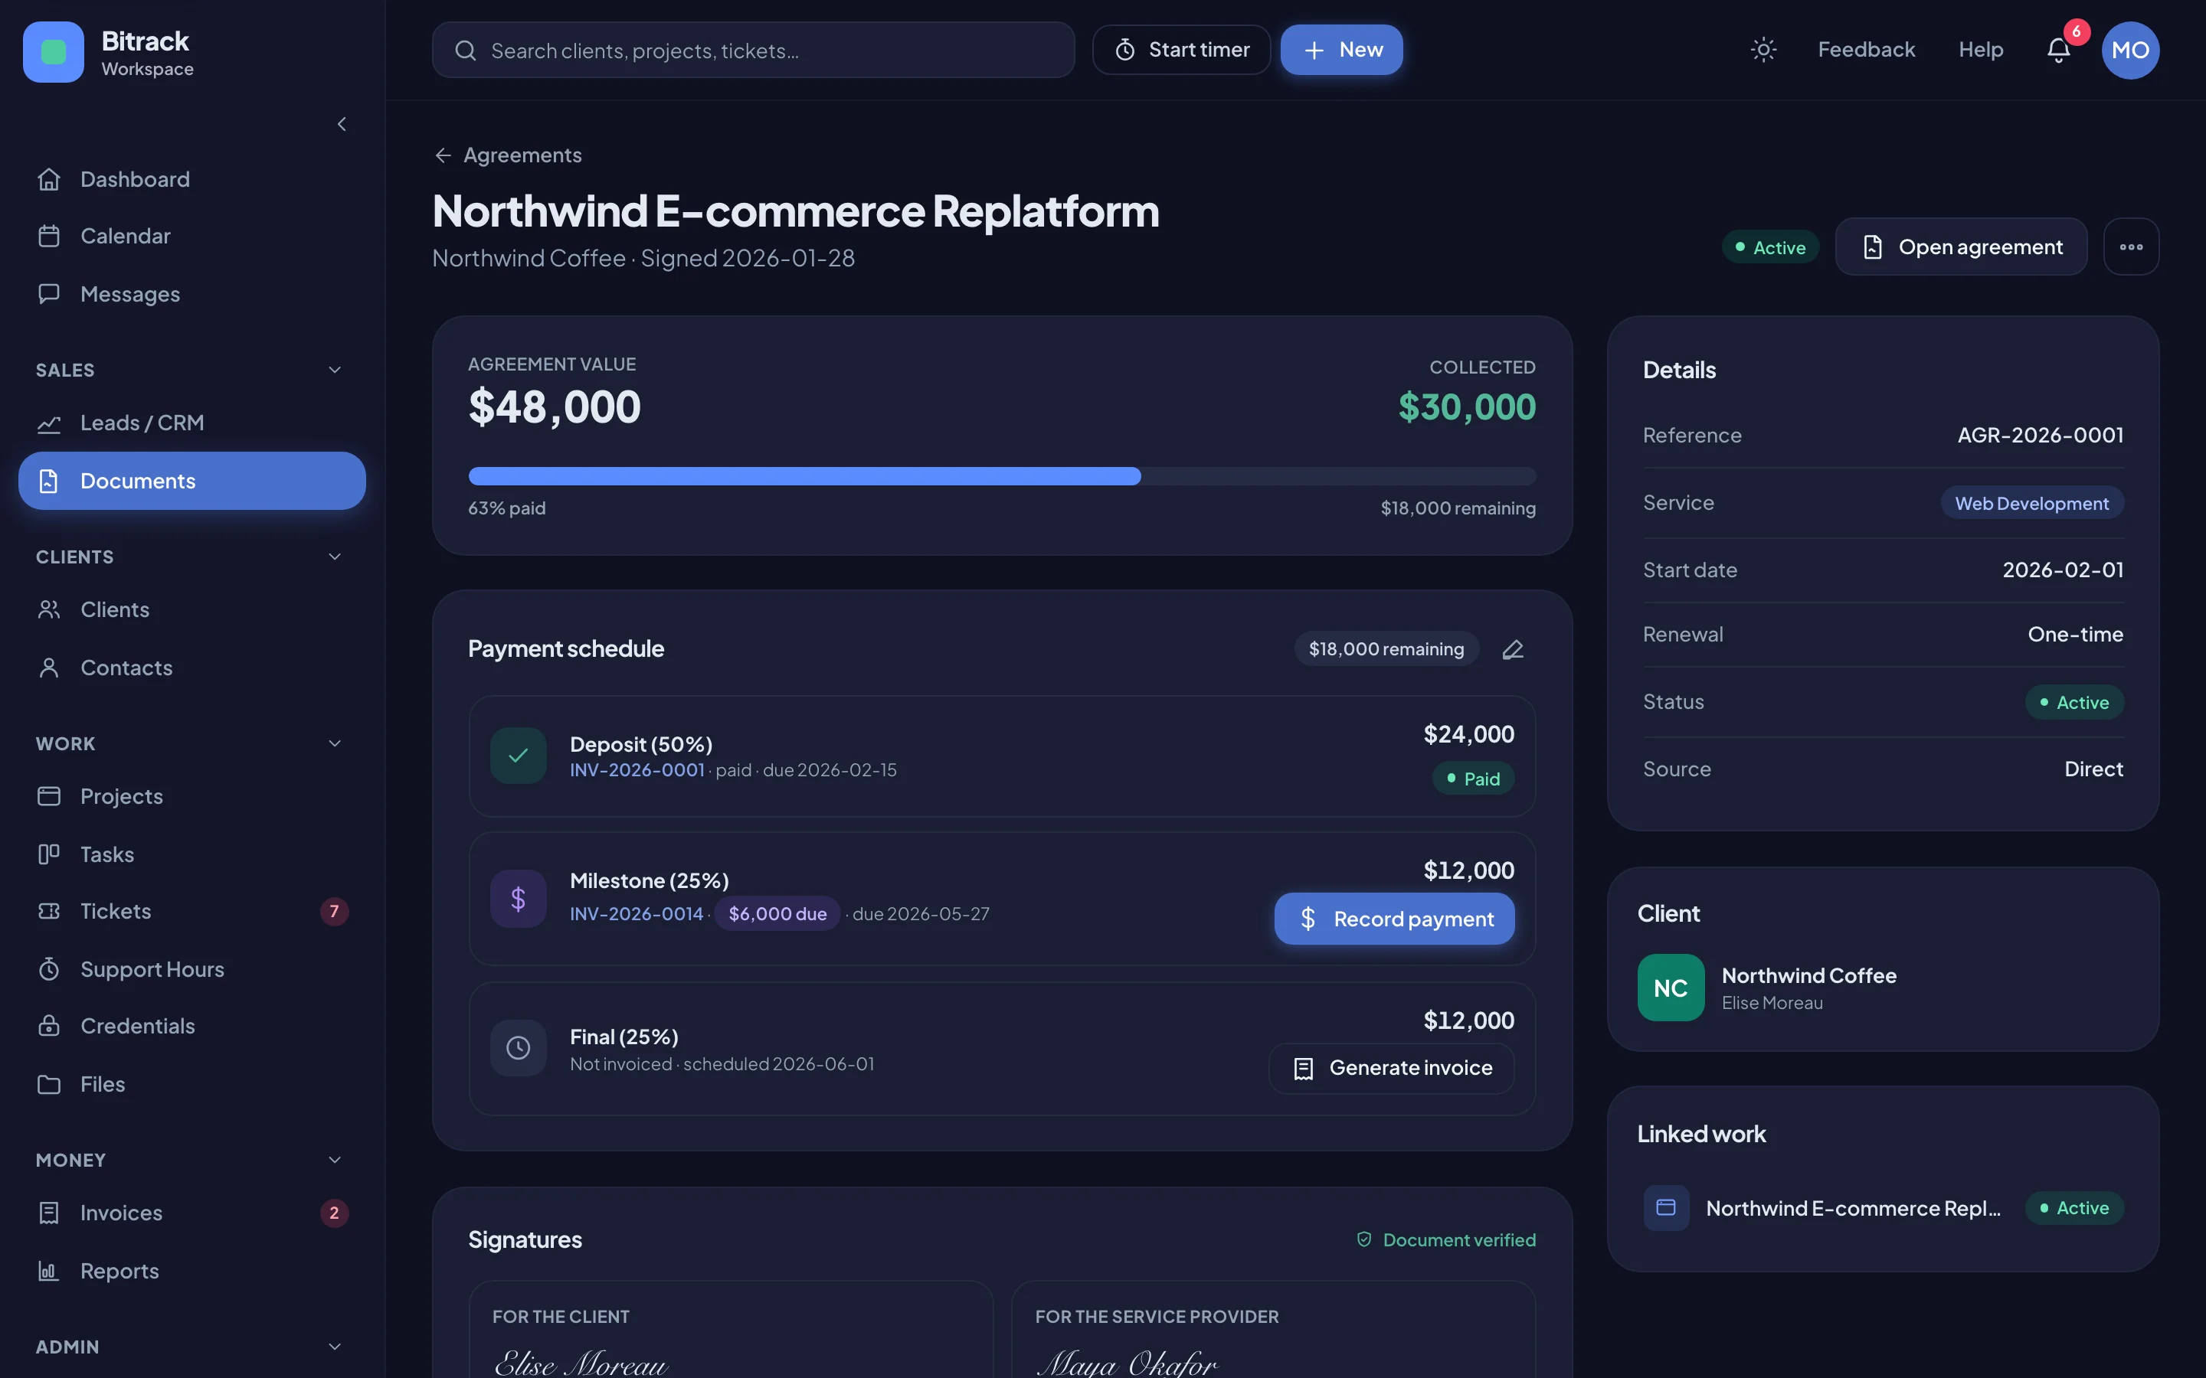The height and width of the screenshot is (1378, 2206).
Task: Open the MO user avatar menu
Action: [x=2129, y=50]
